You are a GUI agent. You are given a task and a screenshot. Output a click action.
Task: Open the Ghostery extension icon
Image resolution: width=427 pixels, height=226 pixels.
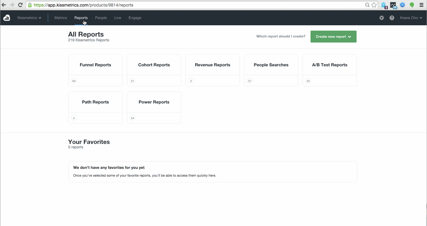[384, 5]
